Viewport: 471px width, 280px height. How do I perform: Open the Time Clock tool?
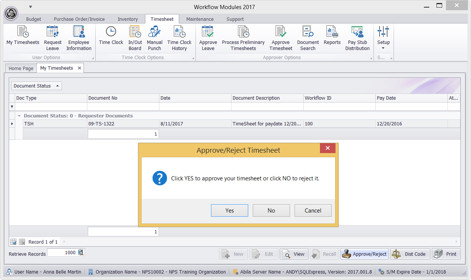pos(111,37)
